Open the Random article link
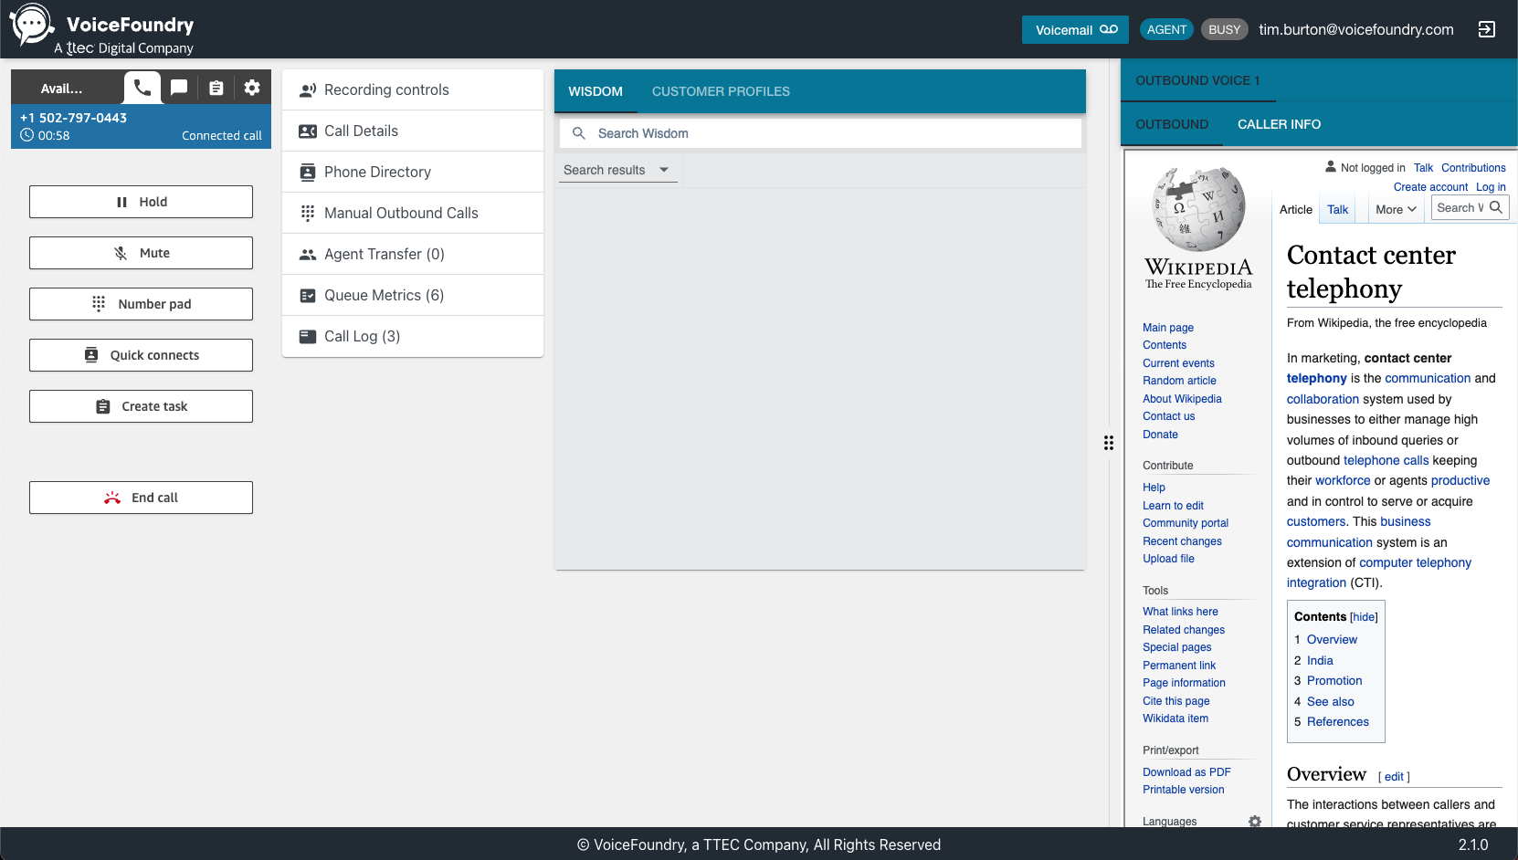This screenshot has width=1518, height=860. pyautogui.click(x=1179, y=381)
